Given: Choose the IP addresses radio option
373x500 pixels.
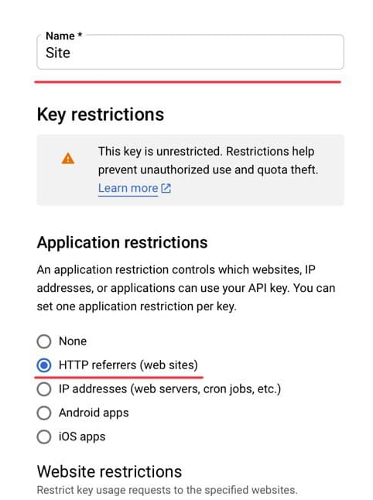Looking at the screenshot, I should tap(44, 389).
